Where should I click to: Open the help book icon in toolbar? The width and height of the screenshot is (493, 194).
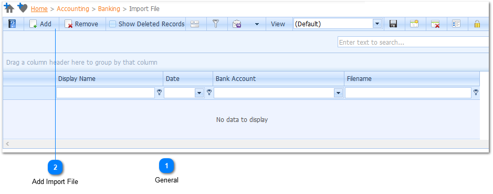tap(12, 24)
